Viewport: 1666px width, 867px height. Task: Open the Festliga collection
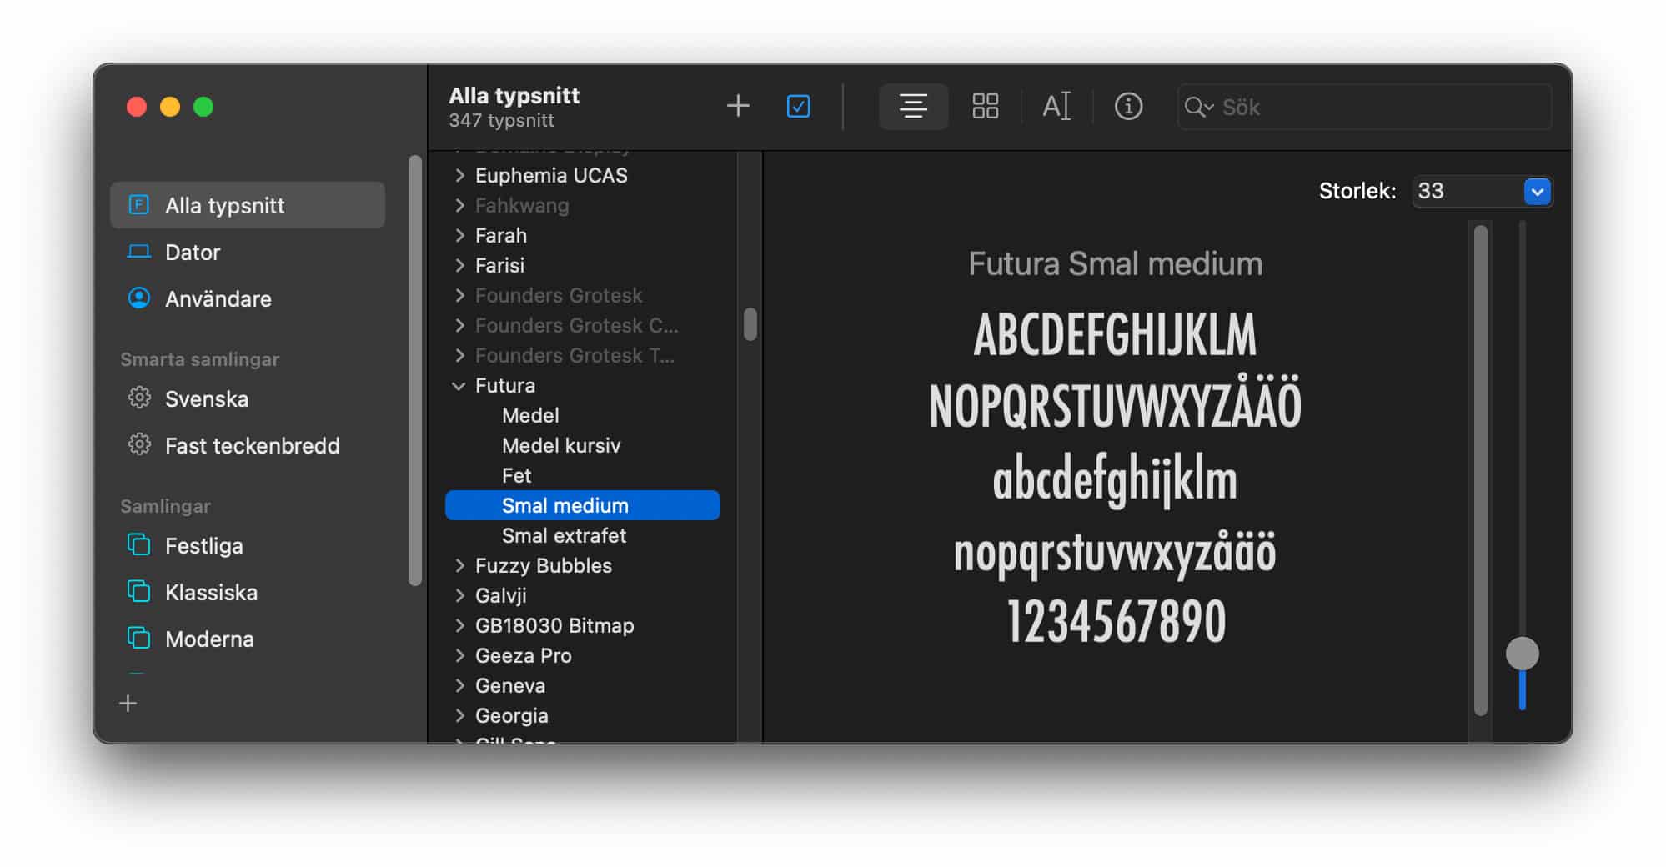(248, 545)
